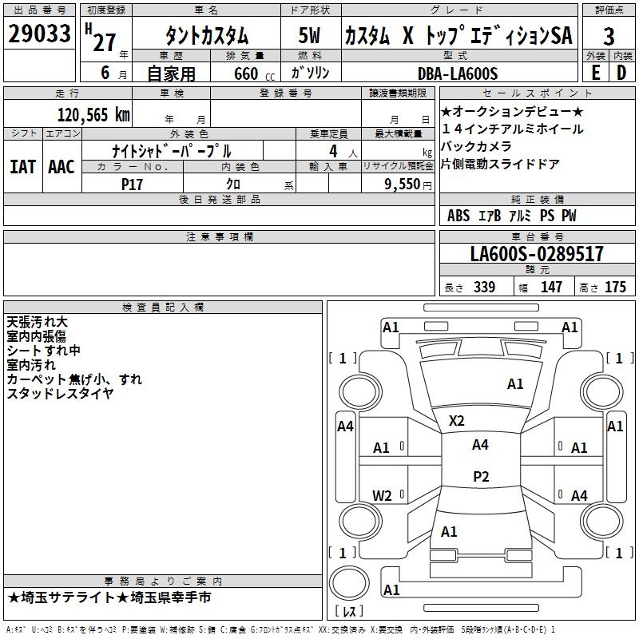639x639 pixels.
Task: Click the スタッドレスタイヤ note
Action: [x=60, y=393]
